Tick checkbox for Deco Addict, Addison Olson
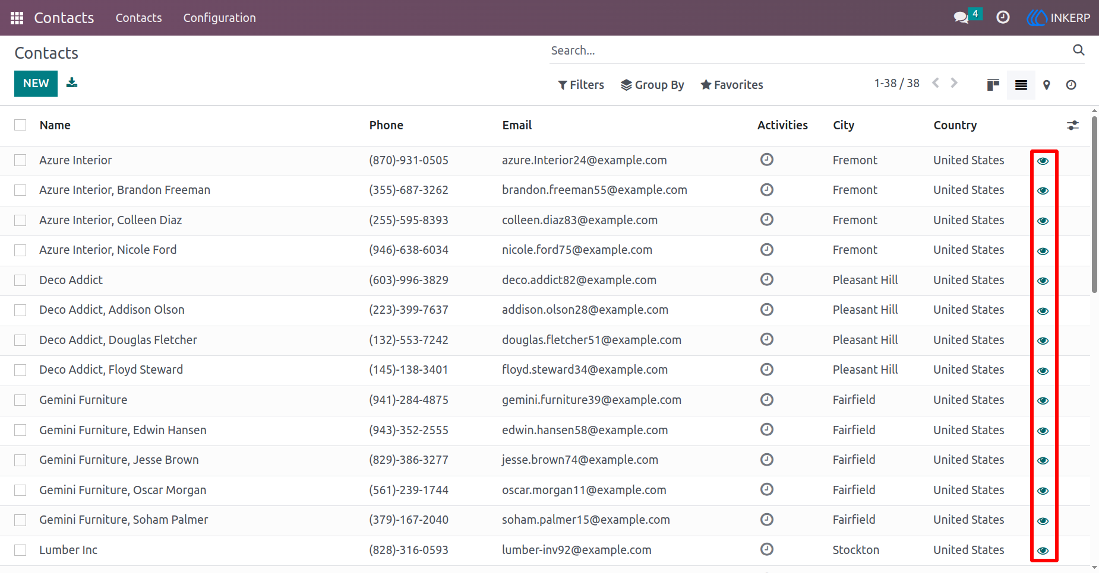The height and width of the screenshot is (573, 1099). [x=20, y=310]
